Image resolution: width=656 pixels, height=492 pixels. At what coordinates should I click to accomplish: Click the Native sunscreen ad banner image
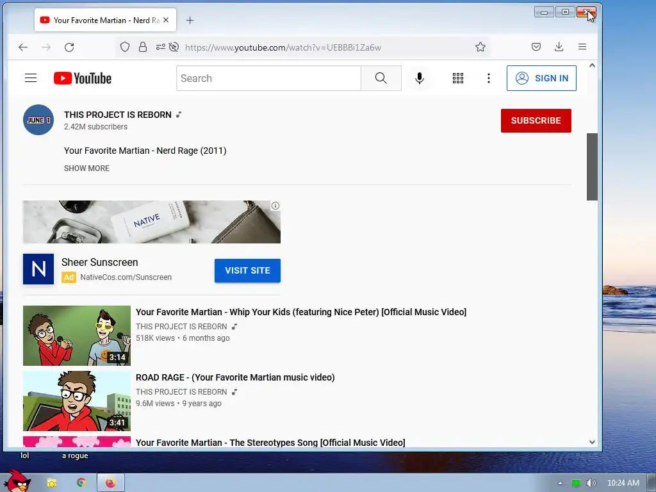click(x=151, y=222)
